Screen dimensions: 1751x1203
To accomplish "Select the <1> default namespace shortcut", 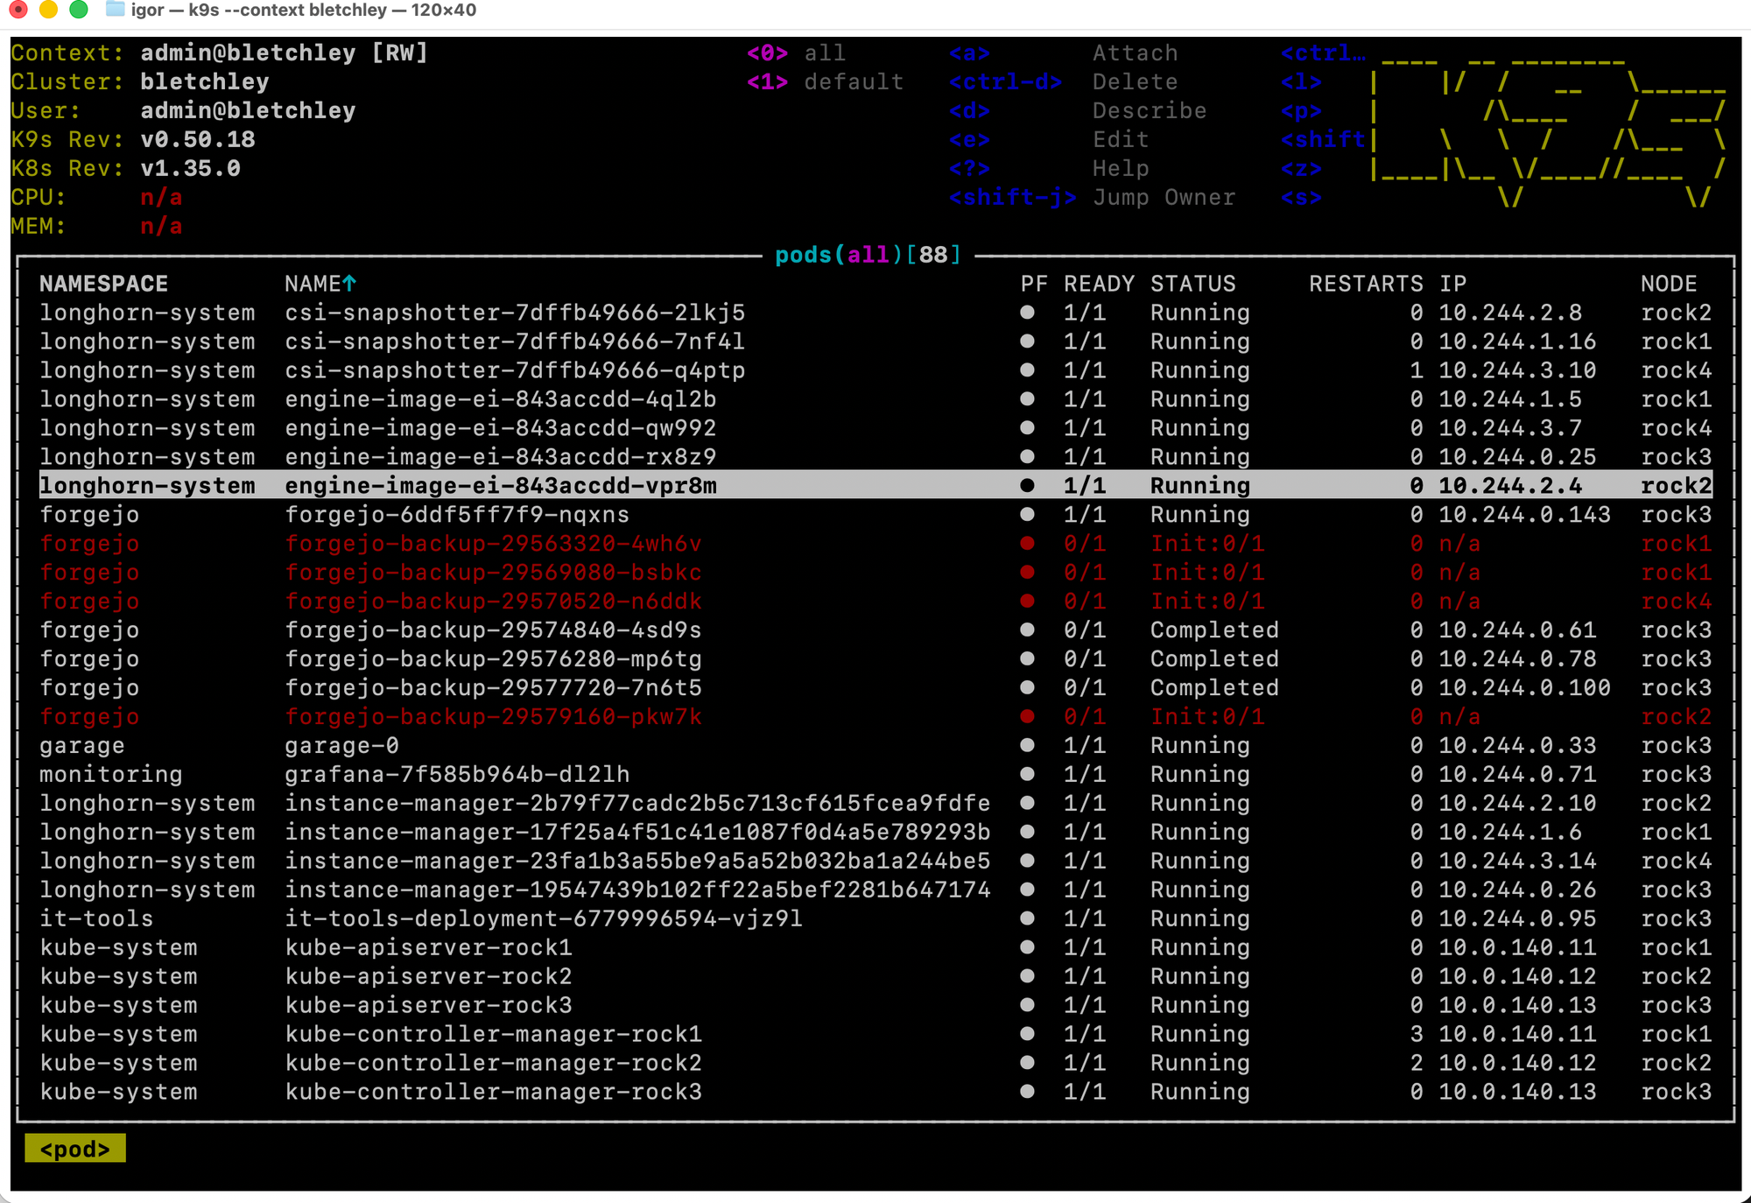I will pos(825,82).
